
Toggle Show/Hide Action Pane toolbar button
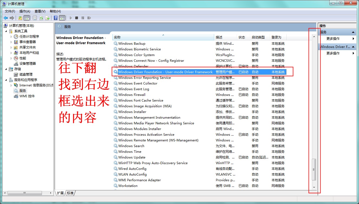62,18
